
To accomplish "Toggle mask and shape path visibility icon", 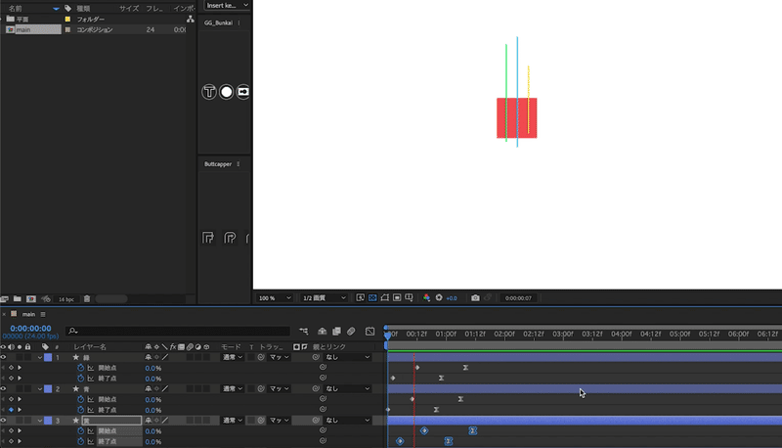I will click(384, 297).
